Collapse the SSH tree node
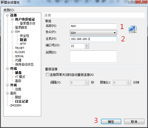Viewport: 148px width, 128px height. tap(12, 32)
